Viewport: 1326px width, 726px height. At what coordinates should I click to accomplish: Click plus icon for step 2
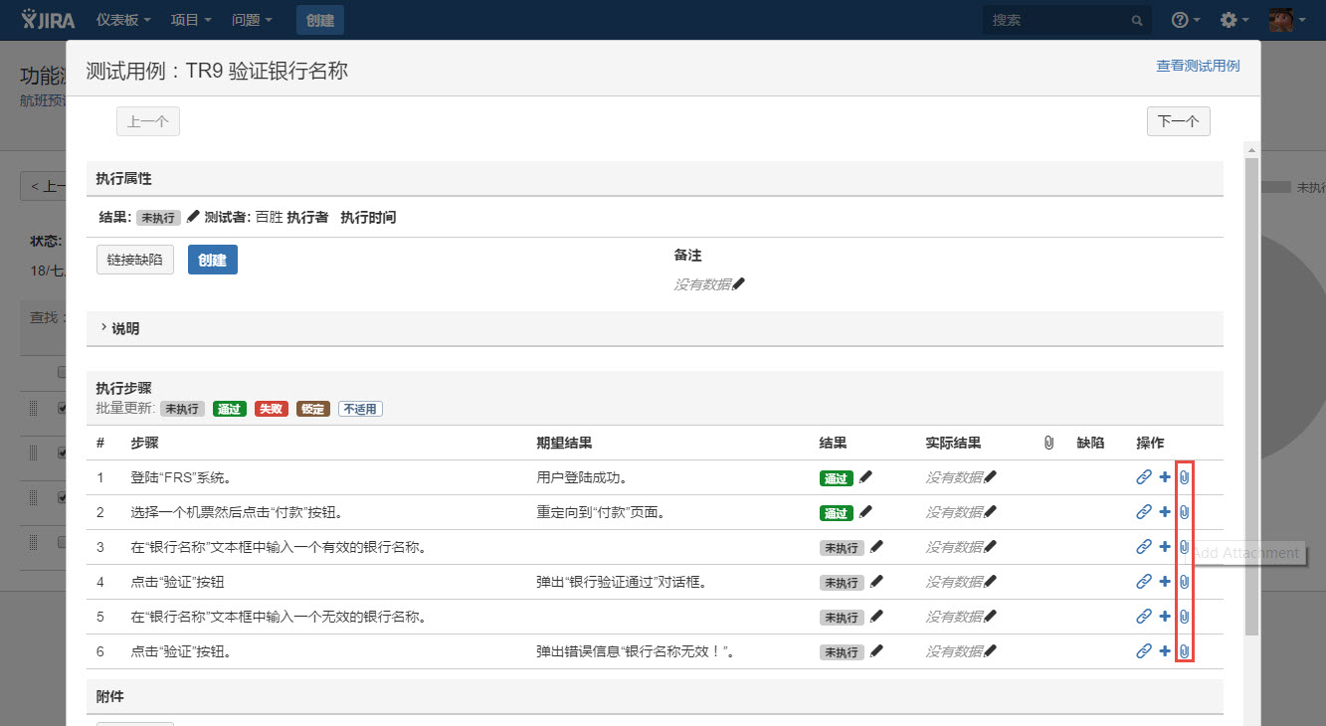1165,512
